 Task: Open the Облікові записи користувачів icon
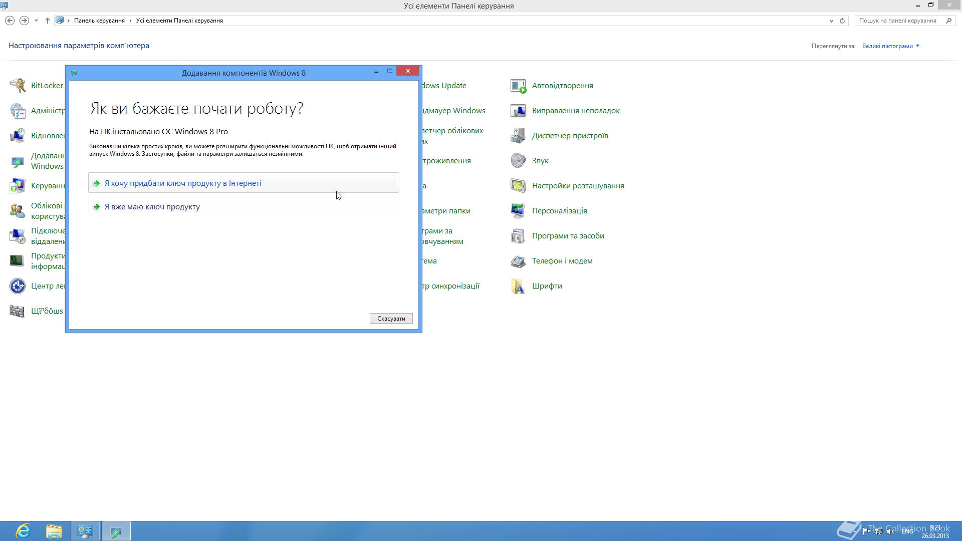tap(18, 211)
